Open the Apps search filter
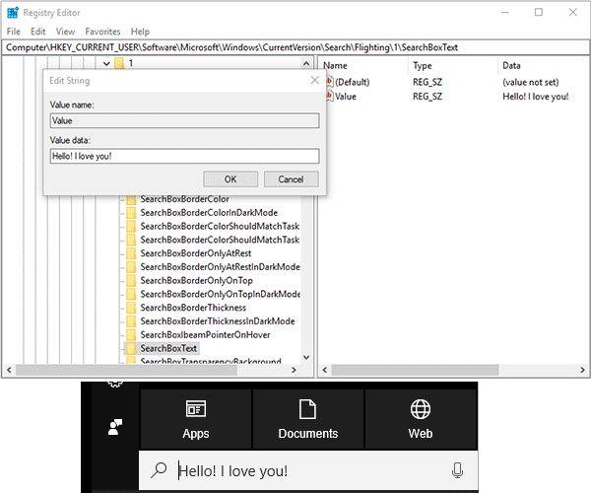Screen dimensions: 591x493 (196, 419)
